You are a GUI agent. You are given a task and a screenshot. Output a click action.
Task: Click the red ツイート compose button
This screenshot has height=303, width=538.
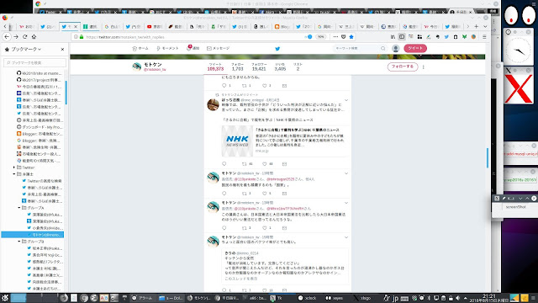(x=415, y=49)
